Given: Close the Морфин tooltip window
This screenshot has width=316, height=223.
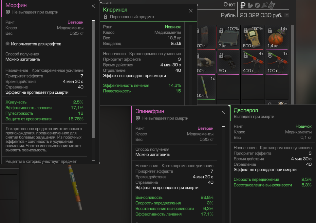Looking at the screenshot, I should [x=93, y=6].
